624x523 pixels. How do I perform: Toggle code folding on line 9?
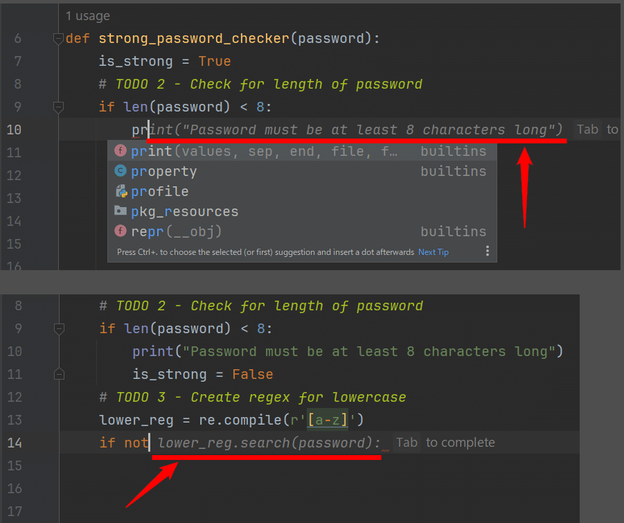[58, 107]
